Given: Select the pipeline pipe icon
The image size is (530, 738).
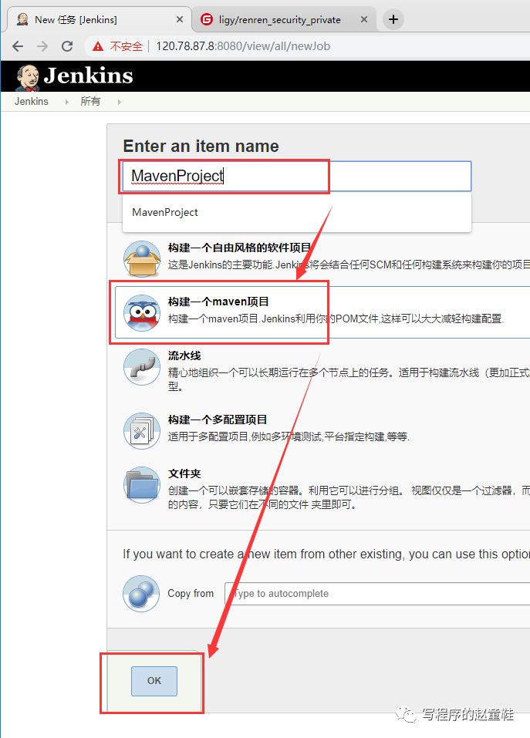Looking at the screenshot, I should [x=142, y=367].
